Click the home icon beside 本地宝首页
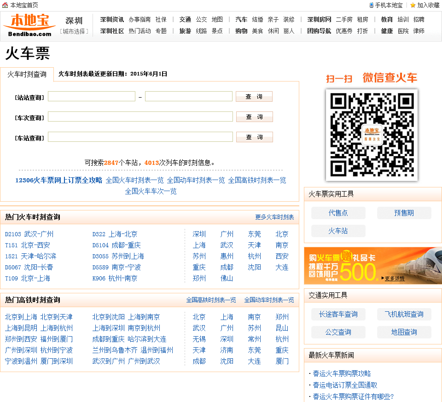Screen dimensions: 442x402 click(5, 5)
